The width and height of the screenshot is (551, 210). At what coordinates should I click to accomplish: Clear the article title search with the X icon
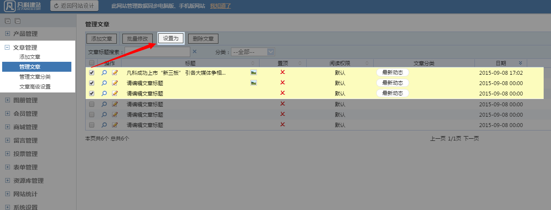pyautogui.click(x=195, y=52)
